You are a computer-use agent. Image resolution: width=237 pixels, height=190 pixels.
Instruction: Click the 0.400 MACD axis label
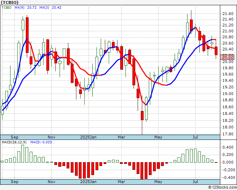(x=228, y=147)
